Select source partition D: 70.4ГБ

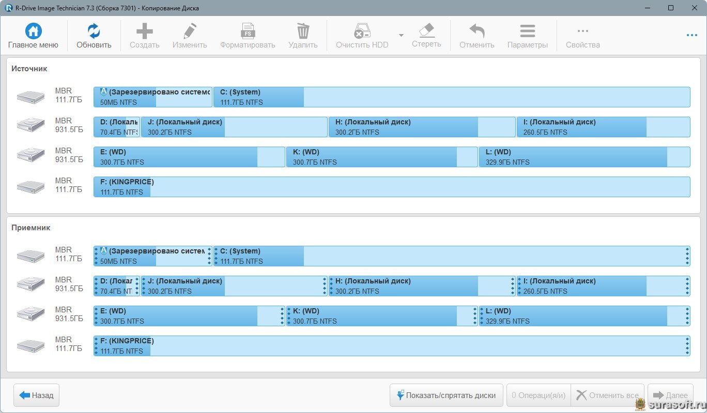[117, 127]
